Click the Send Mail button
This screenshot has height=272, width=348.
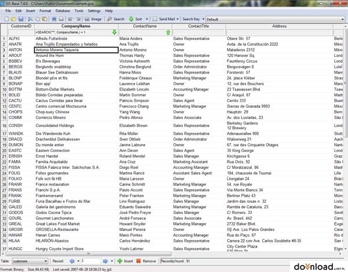tap(164, 19)
